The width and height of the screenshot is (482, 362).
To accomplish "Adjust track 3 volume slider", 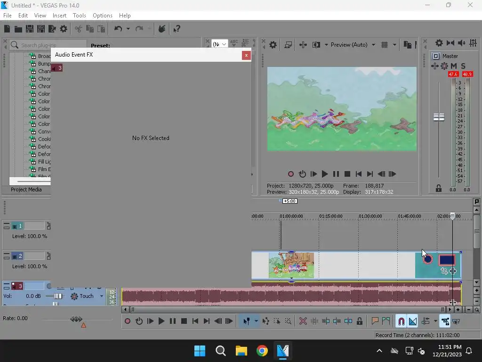I will tap(57, 296).
